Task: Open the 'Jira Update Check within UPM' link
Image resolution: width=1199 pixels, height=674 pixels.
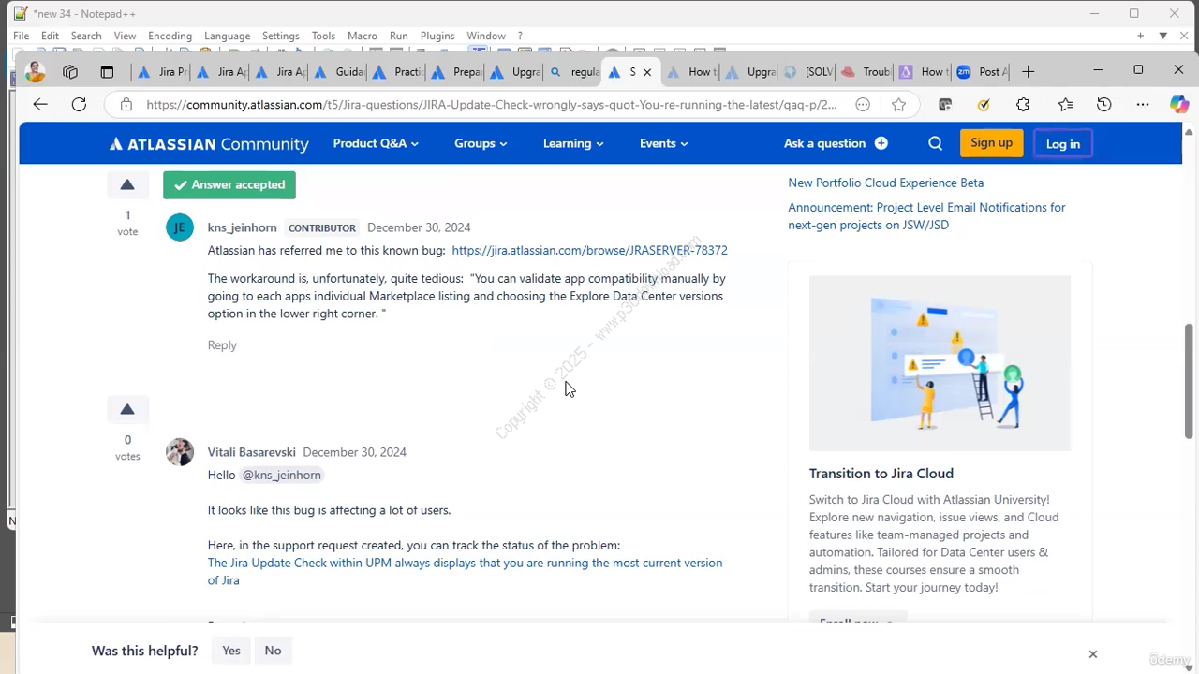Action: tap(465, 571)
